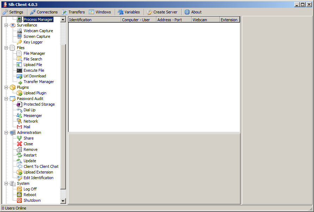This screenshot has width=314, height=212.
Task: Open Transfer Manager in Files section
Action: click(x=39, y=82)
